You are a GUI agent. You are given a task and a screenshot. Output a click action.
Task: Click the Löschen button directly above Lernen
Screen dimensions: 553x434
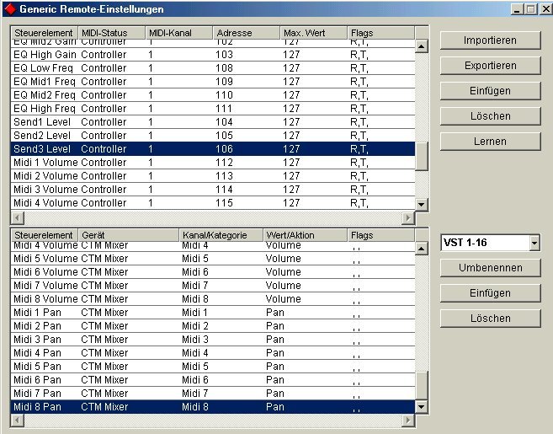coord(490,116)
